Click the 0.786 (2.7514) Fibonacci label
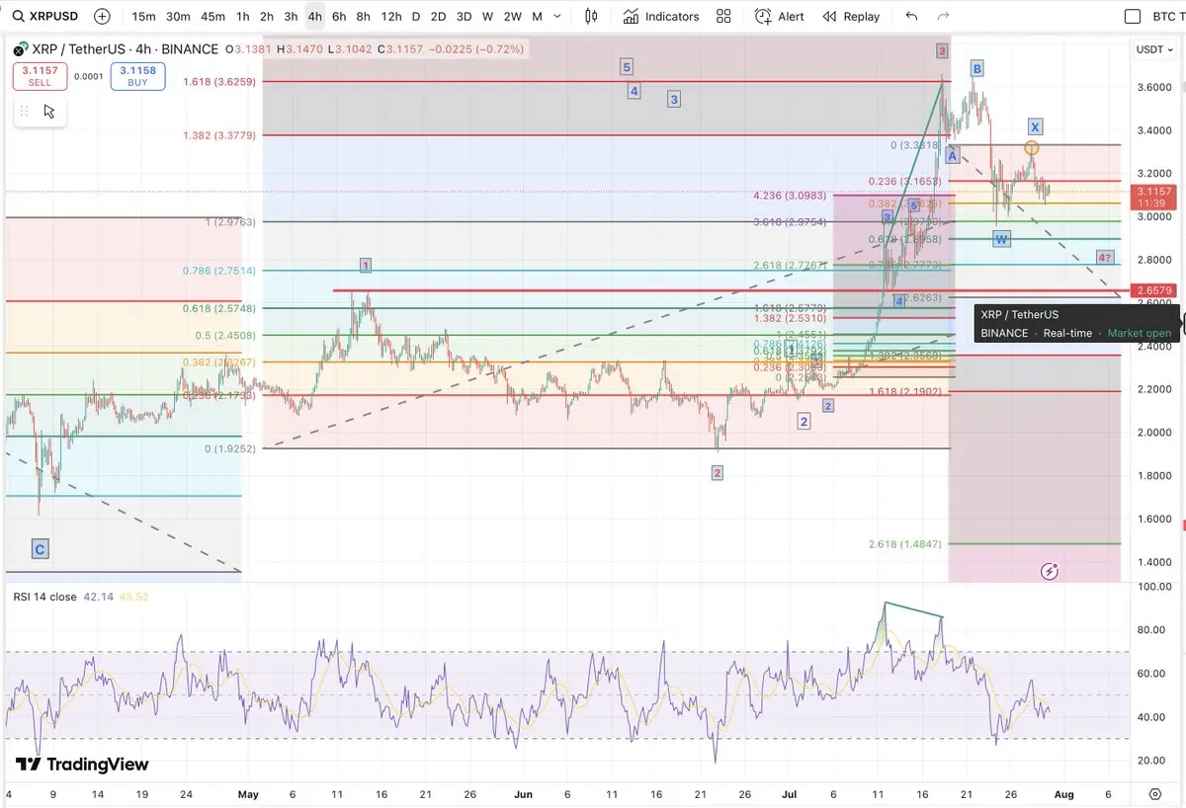 [x=219, y=271]
